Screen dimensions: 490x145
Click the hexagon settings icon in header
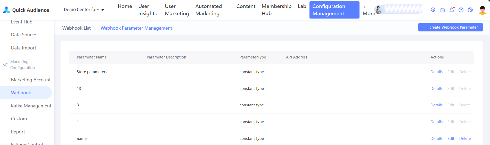[433, 10]
